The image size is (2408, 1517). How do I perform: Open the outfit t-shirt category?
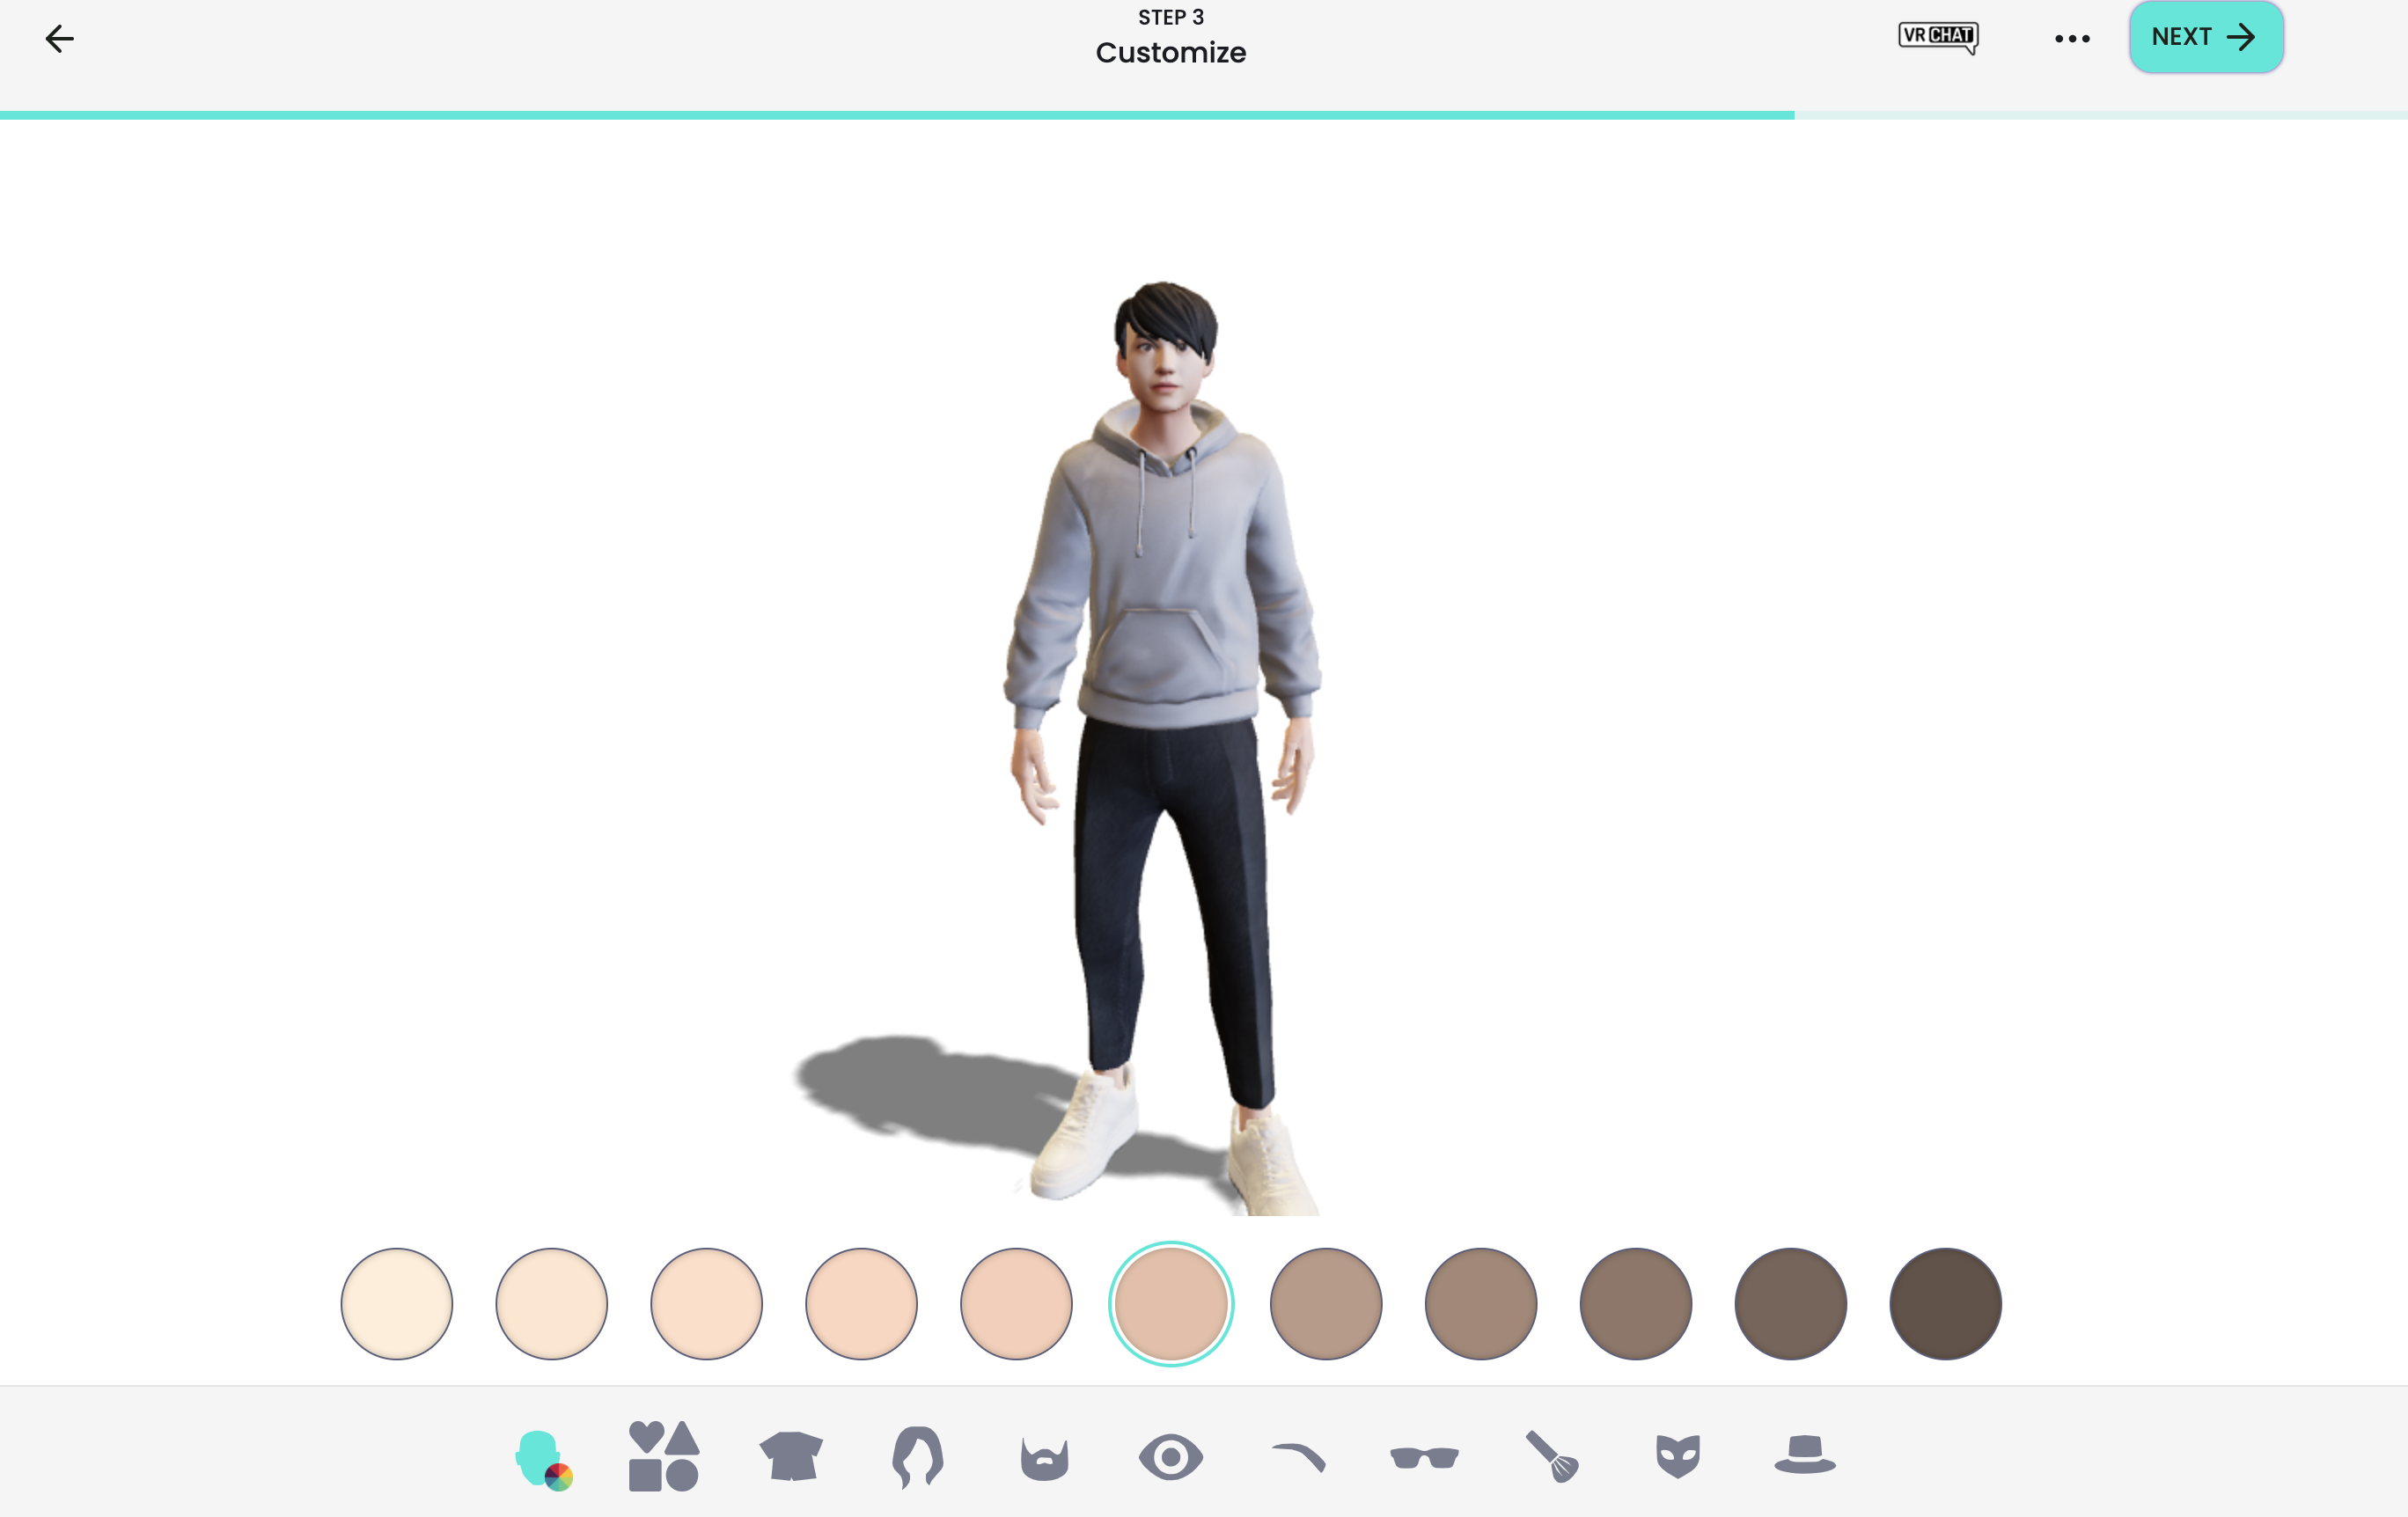coord(790,1456)
